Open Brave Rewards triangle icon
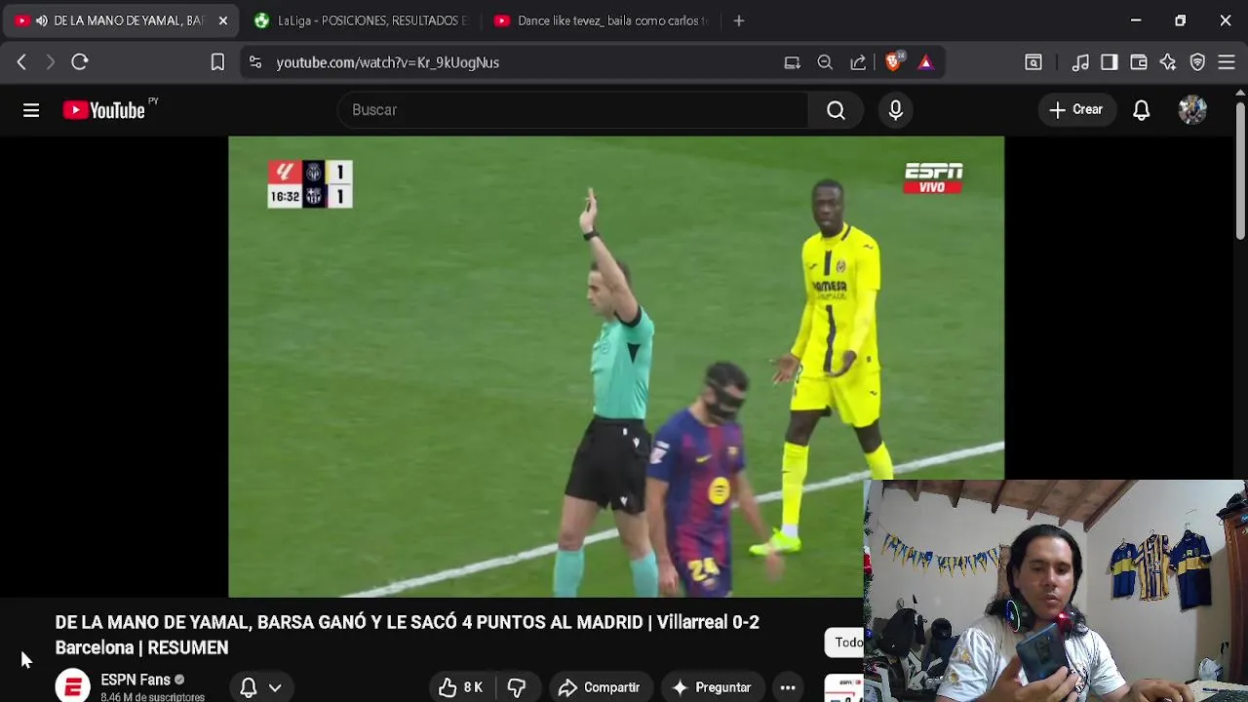Image resolution: width=1248 pixels, height=702 pixels. coord(925,62)
